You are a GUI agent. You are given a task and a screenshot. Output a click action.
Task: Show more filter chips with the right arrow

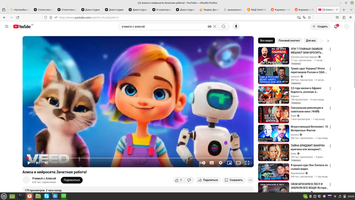click(328, 41)
